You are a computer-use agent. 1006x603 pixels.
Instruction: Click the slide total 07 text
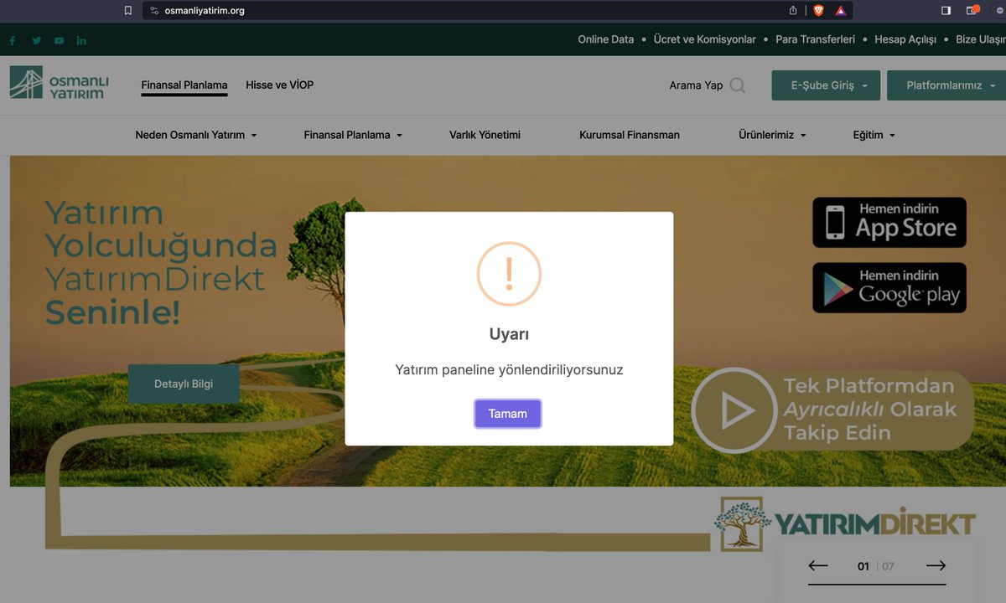click(888, 566)
